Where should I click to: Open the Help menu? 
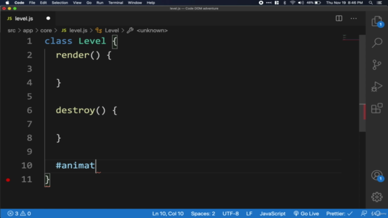click(x=150, y=2)
